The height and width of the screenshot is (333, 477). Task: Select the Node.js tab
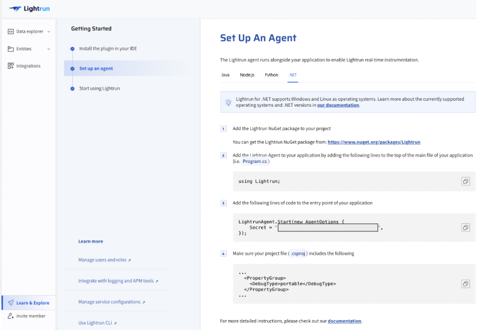point(247,75)
